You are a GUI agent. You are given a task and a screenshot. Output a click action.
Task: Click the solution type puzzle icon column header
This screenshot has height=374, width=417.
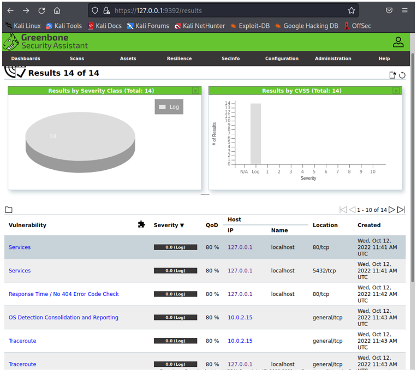142,224
